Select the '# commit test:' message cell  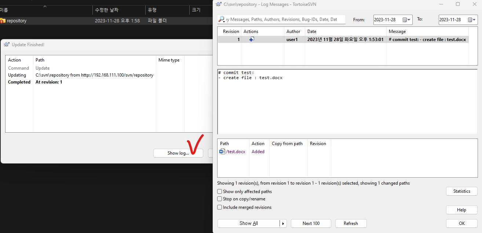(427, 39)
